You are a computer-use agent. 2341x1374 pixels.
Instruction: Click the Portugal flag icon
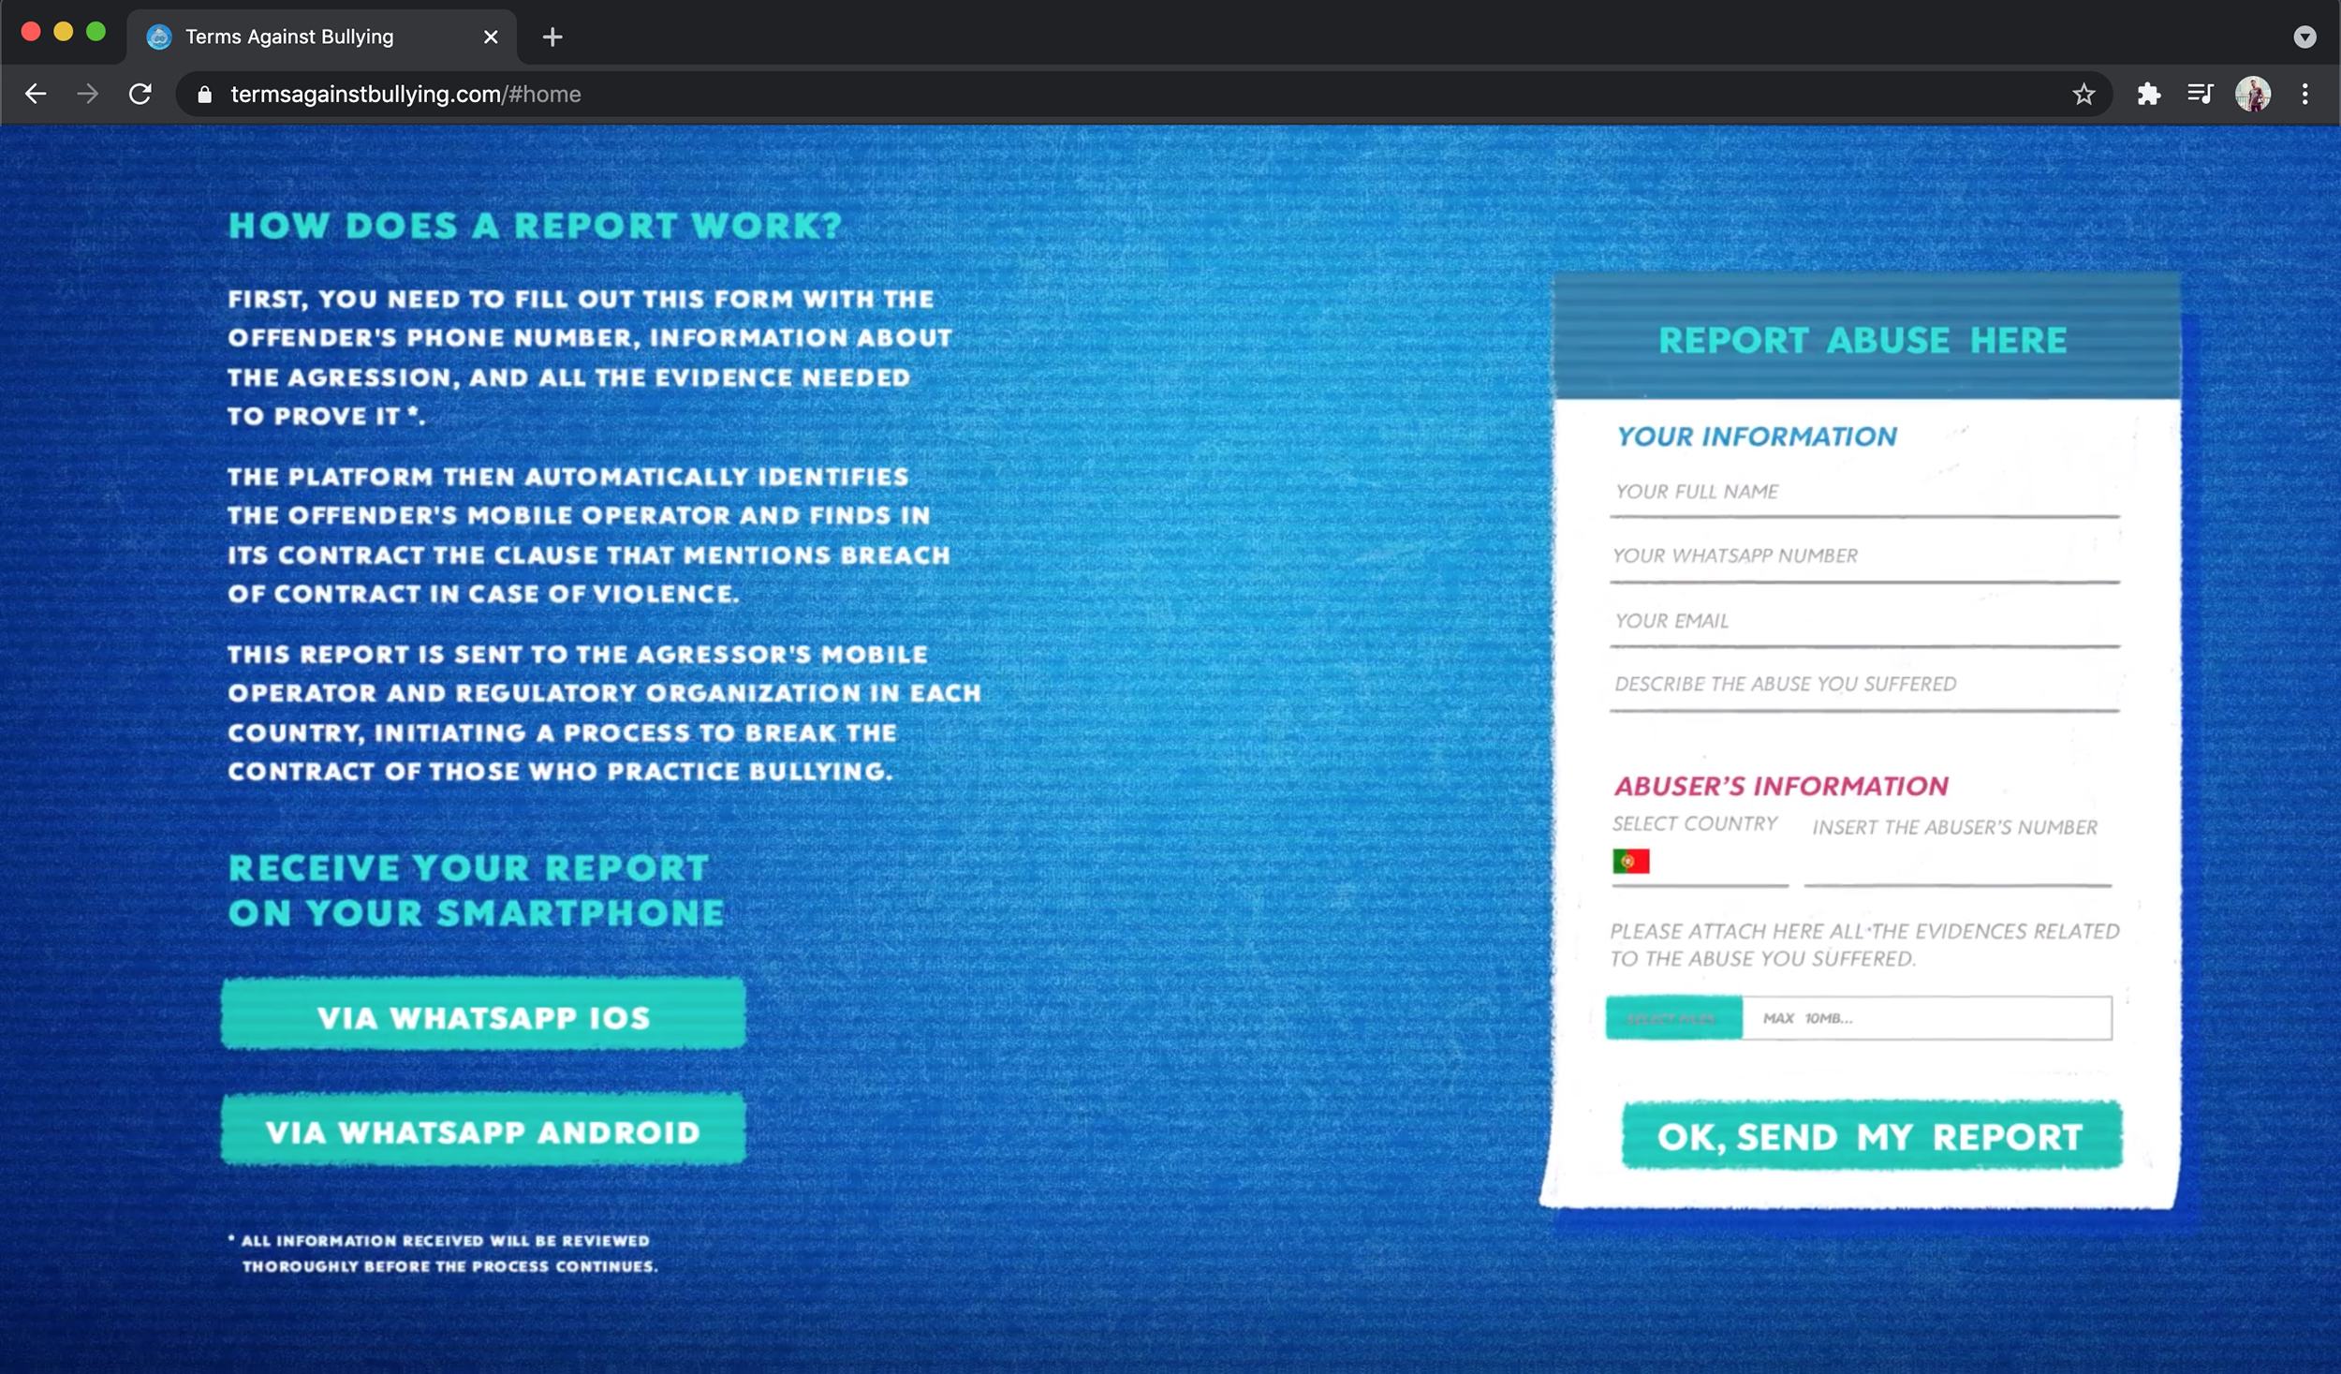coord(1630,861)
